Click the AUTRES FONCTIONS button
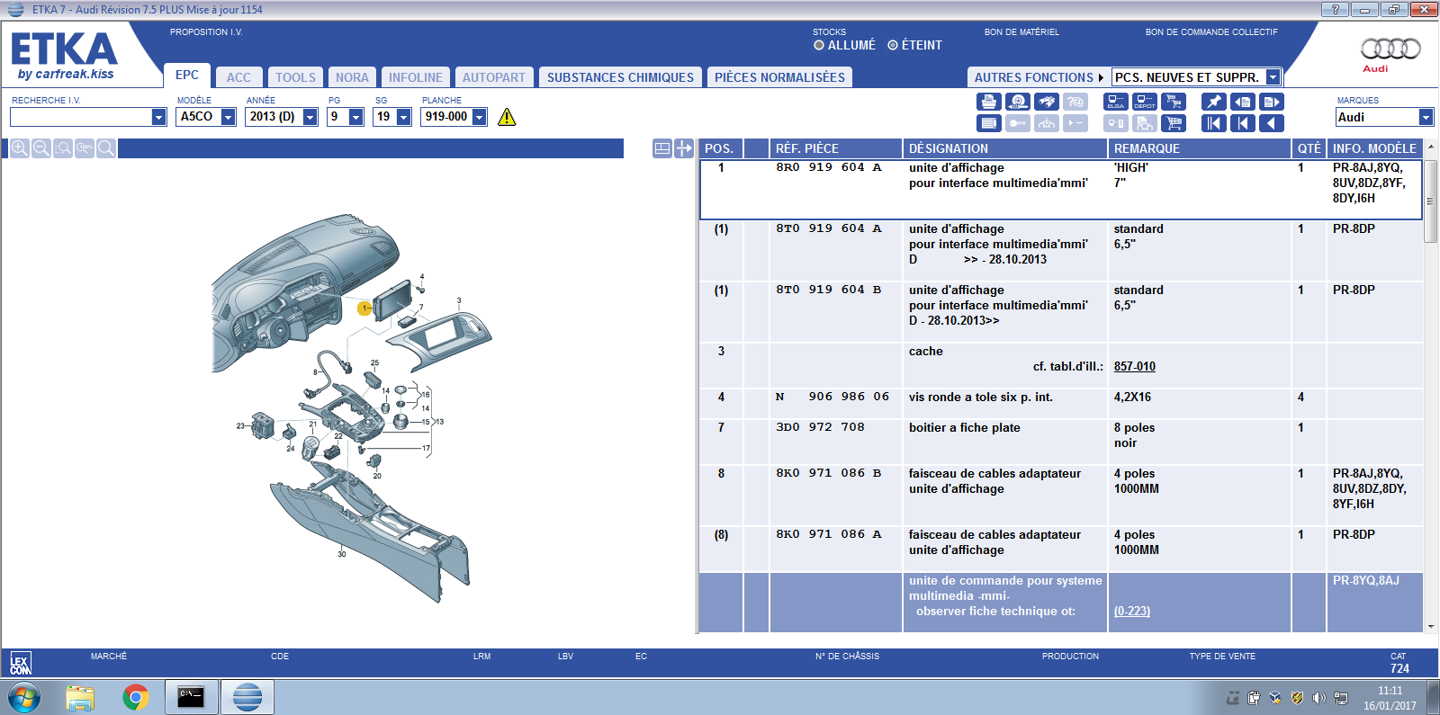The width and height of the screenshot is (1440, 715). 1038,77
